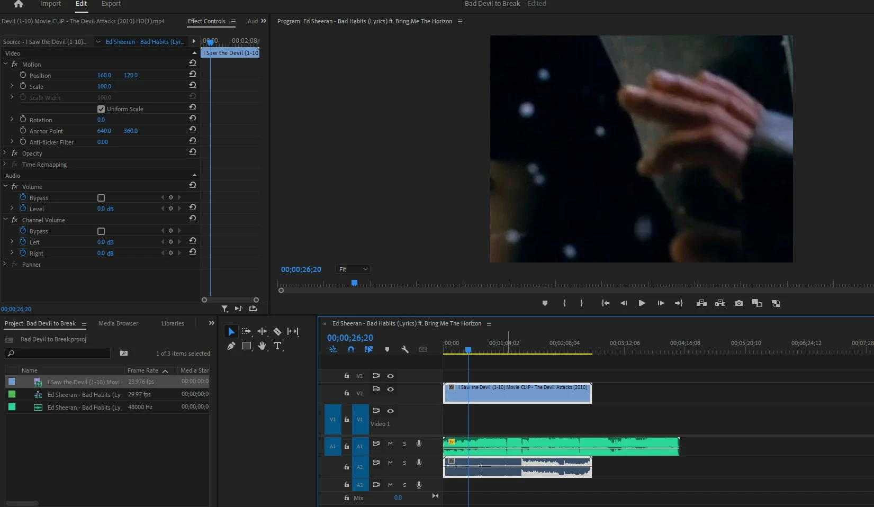Image resolution: width=874 pixels, height=507 pixels.
Task: Add a marker in the timeline header
Action: (x=387, y=350)
